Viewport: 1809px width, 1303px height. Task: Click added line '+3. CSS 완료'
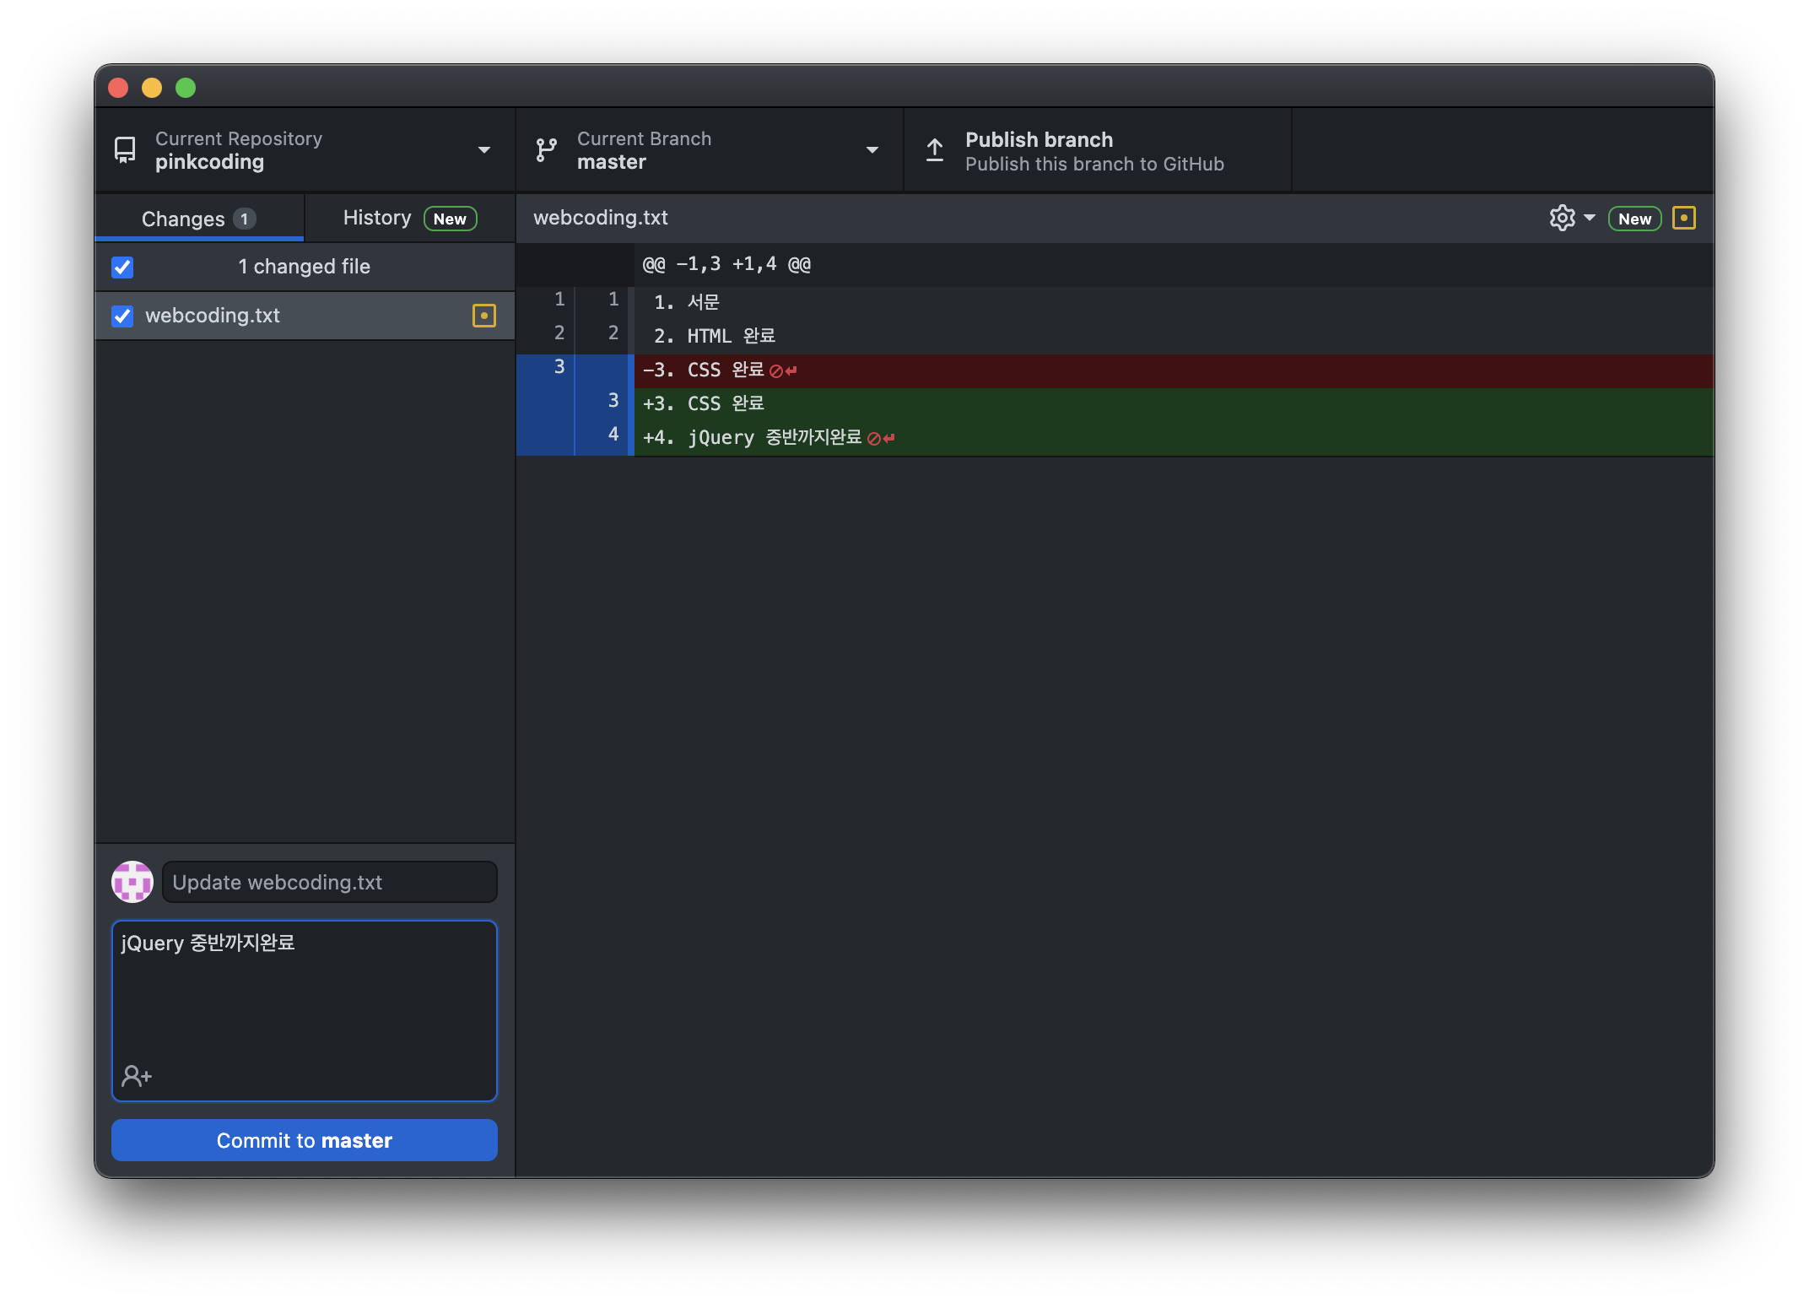tap(1173, 404)
